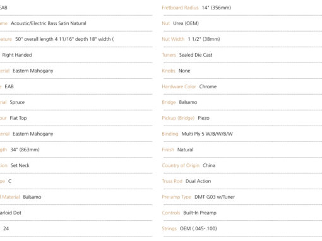Screen dimensions: 322x241
Task: Click the Knobs label
Action: (169, 71)
